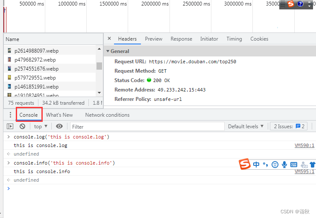Click image icon of p579729551.webp
316x218 pixels.
[9, 77]
